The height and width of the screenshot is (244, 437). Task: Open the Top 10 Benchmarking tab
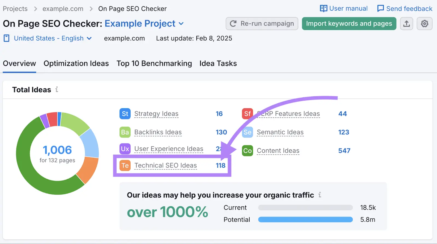(154, 64)
